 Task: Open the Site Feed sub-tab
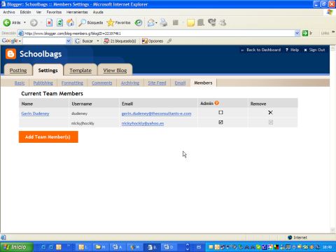pyautogui.click(x=157, y=83)
